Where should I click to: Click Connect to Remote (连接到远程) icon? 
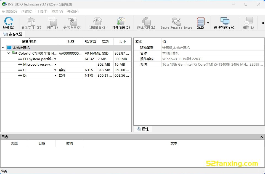click(225, 21)
